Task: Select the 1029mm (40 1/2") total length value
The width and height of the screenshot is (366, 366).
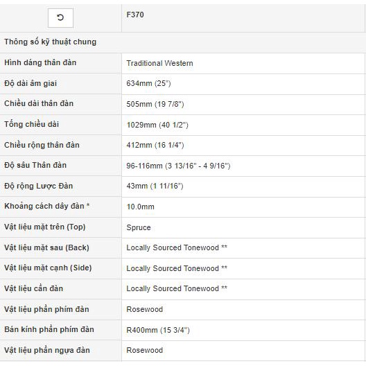Action: (x=157, y=125)
